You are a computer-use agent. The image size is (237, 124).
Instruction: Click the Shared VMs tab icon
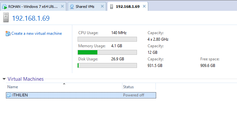(72, 7)
